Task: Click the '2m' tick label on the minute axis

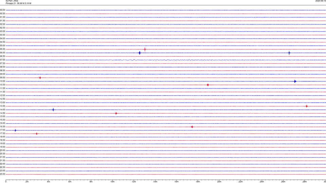Action: click(x=27, y=182)
